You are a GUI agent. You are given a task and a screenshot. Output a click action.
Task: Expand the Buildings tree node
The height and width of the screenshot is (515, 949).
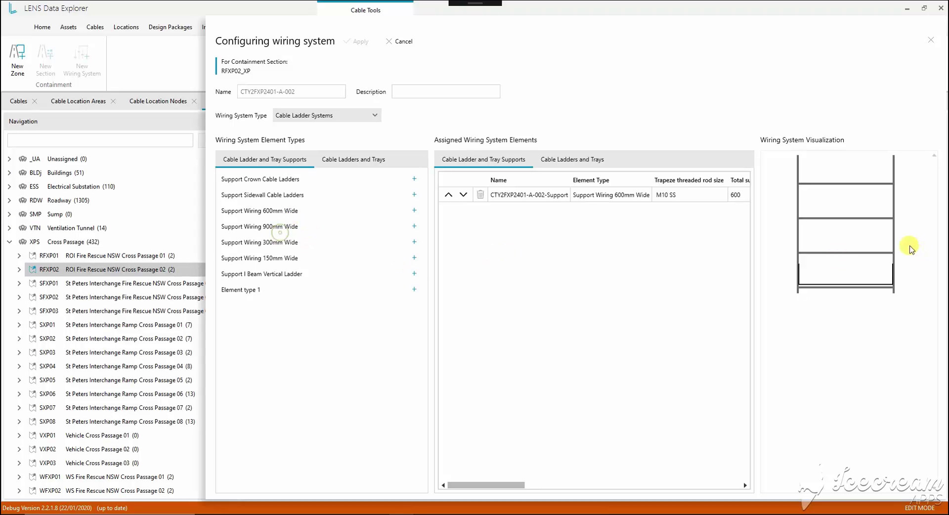click(9, 173)
